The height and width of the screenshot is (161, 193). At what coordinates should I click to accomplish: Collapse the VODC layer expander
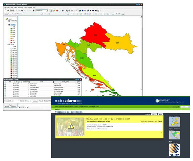click(7, 21)
